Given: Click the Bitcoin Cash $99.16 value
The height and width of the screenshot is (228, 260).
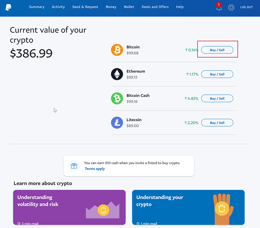Looking at the screenshot, I should (x=132, y=101).
